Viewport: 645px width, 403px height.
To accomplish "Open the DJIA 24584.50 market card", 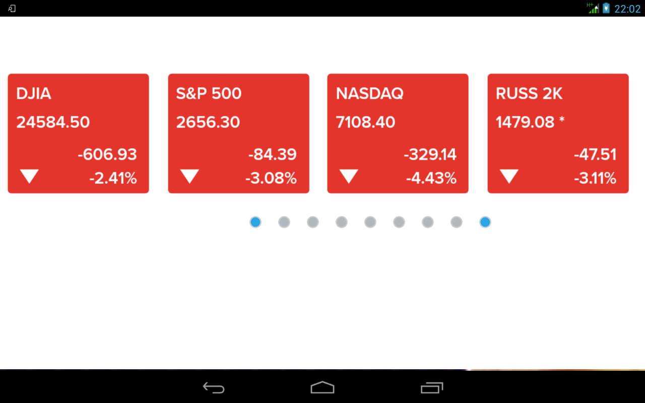I will (78, 133).
